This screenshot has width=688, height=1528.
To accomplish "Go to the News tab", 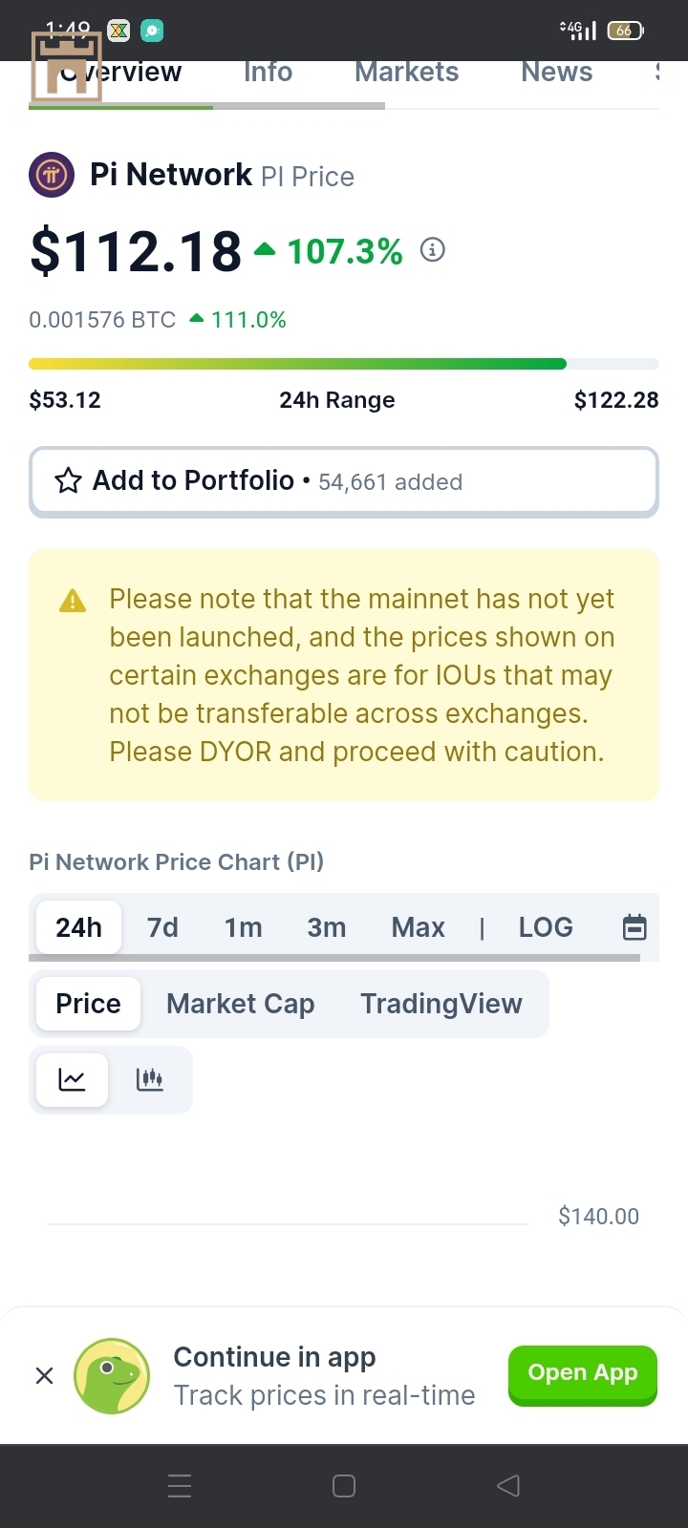I will click(x=556, y=73).
